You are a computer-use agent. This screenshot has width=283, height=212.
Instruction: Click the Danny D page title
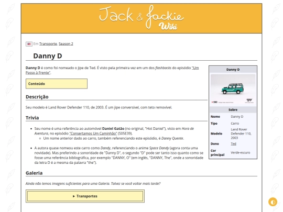click(x=48, y=56)
